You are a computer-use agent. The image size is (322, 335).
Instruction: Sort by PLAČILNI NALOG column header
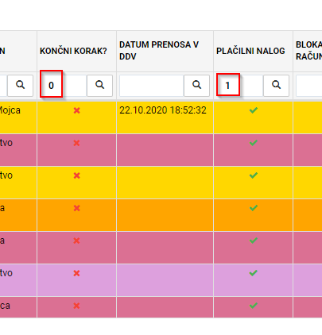pos(250,51)
